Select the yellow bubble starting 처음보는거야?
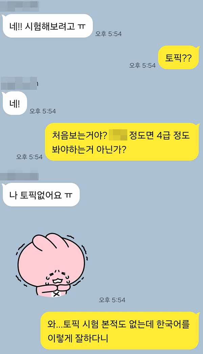203x354 pixels. coord(122,142)
